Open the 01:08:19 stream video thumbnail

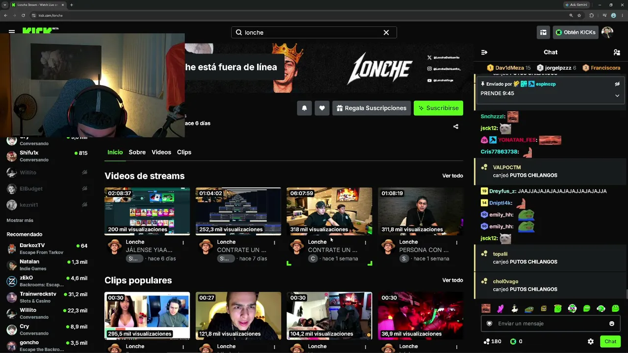click(x=420, y=211)
